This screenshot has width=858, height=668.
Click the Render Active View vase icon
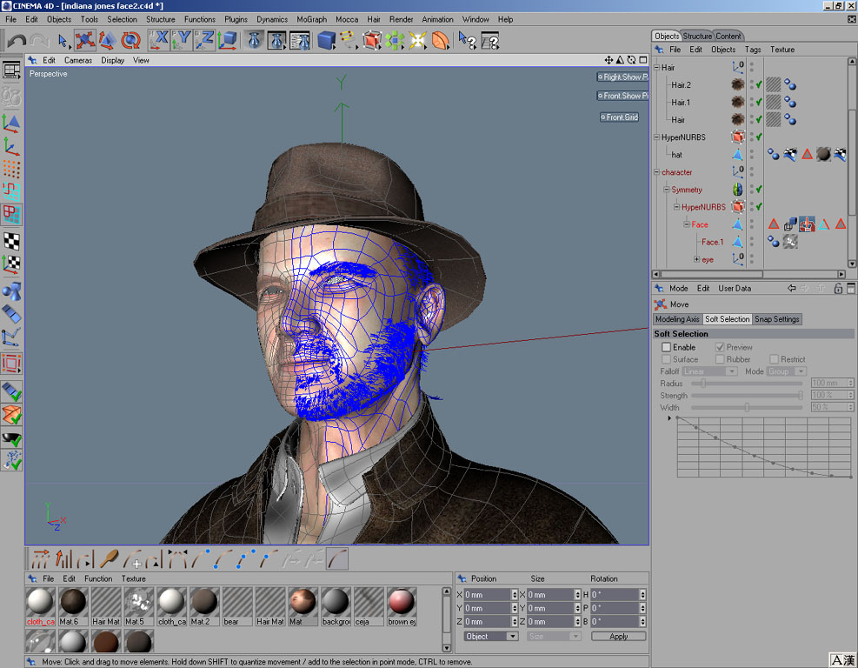(254, 41)
